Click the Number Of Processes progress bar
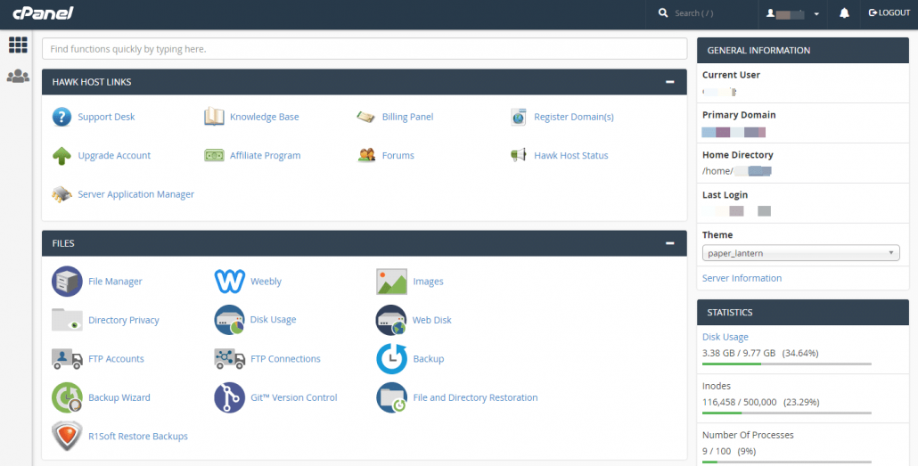The image size is (918, 466). point(787,462)
